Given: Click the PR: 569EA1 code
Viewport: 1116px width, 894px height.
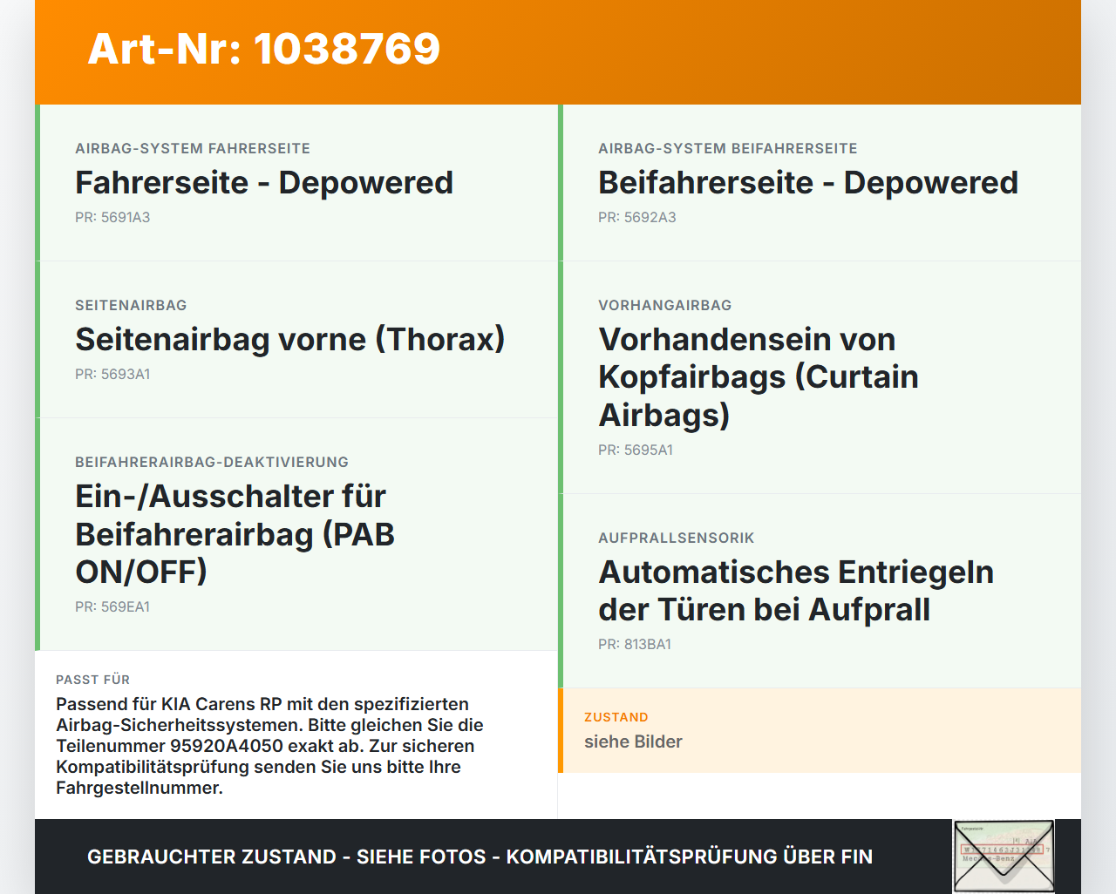Looking at the screenshot, I should (x=112, y=606).
